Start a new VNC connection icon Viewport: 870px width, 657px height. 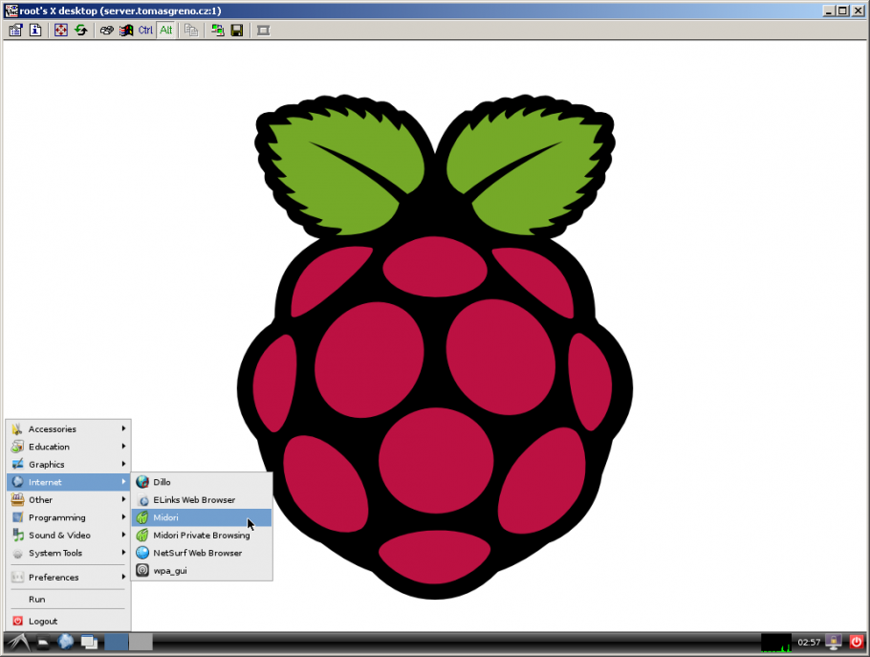(x=218, y=30)
